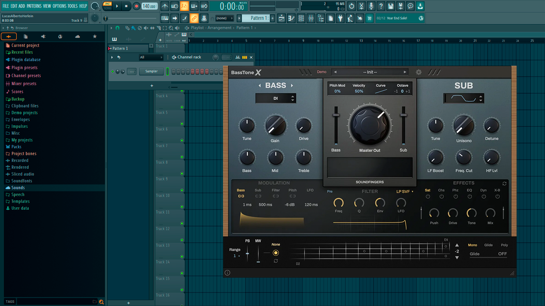Click the undo history circular arrow icon
Screen dimensions: 545x306
pos(351,6)
